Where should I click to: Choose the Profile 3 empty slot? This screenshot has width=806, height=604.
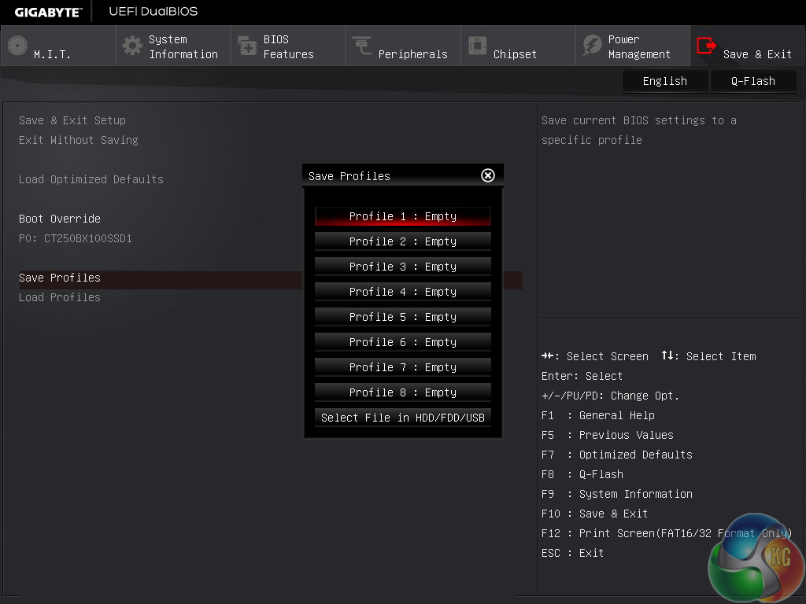point(402,267)
